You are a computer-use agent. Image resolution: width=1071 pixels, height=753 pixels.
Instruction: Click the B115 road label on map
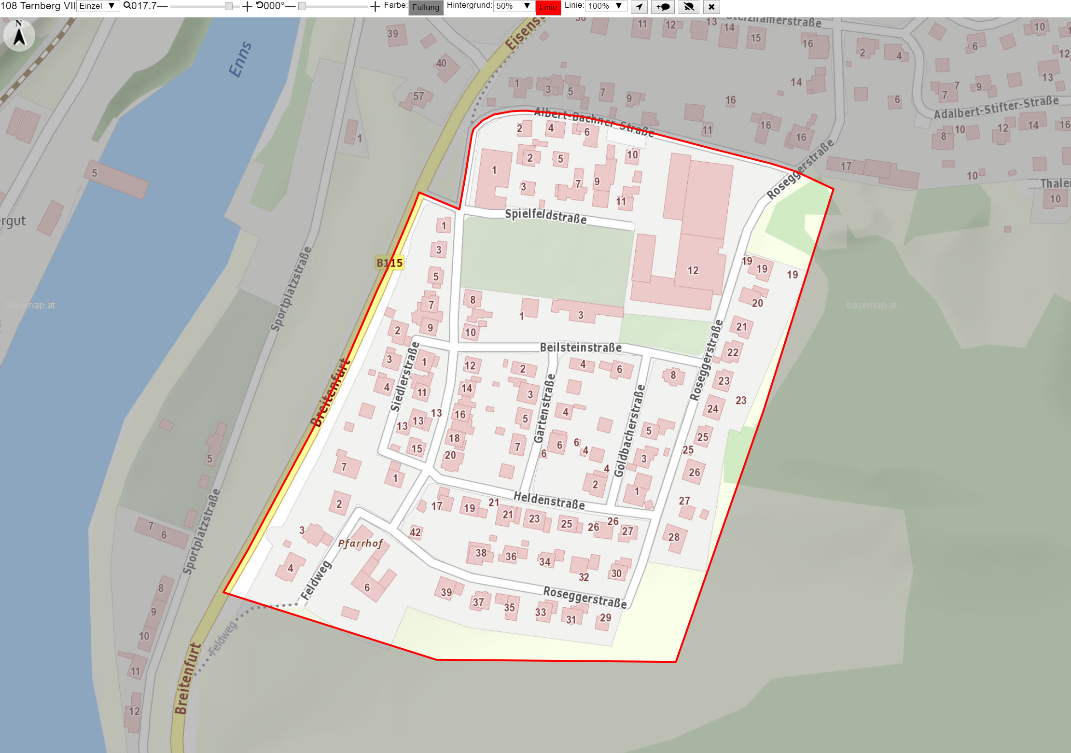click(x=389, y=263)
